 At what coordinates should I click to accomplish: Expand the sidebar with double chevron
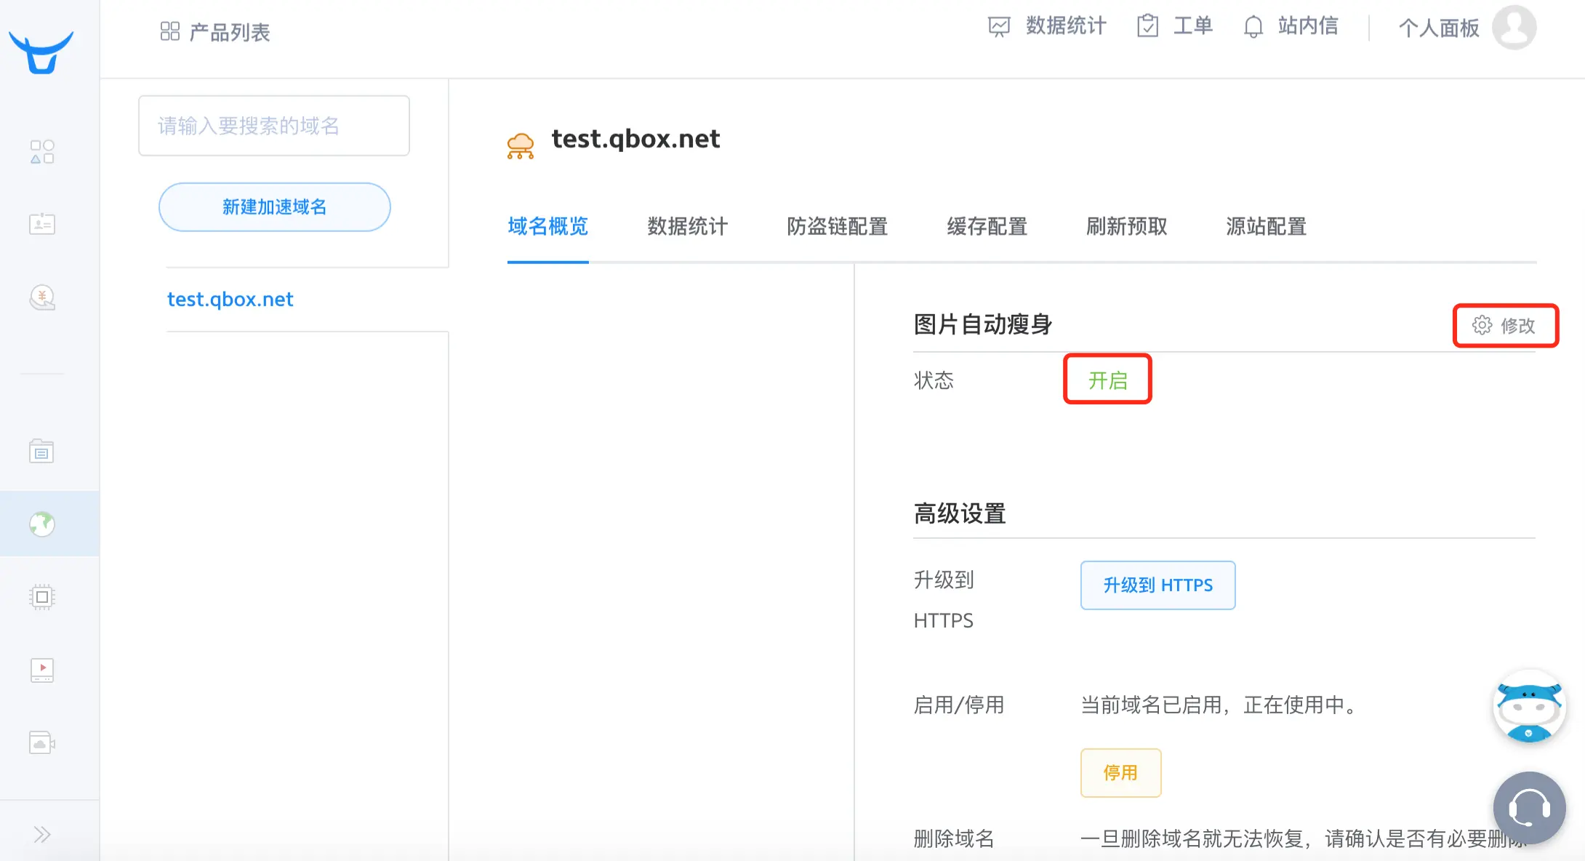point(42,834)
